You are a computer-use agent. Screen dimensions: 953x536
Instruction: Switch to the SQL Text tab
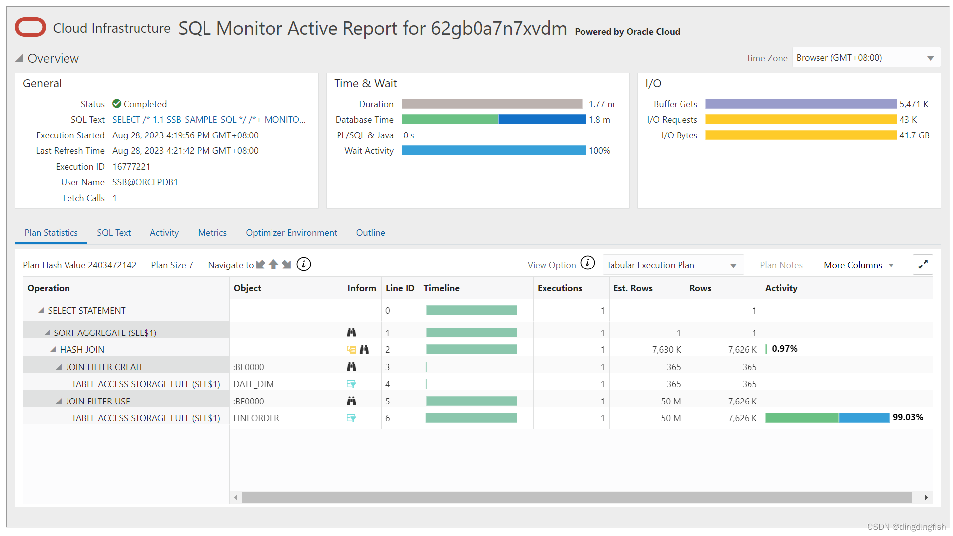[114, 233]
